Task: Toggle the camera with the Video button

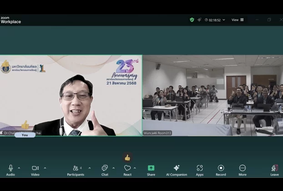Action: pos(35,170)
